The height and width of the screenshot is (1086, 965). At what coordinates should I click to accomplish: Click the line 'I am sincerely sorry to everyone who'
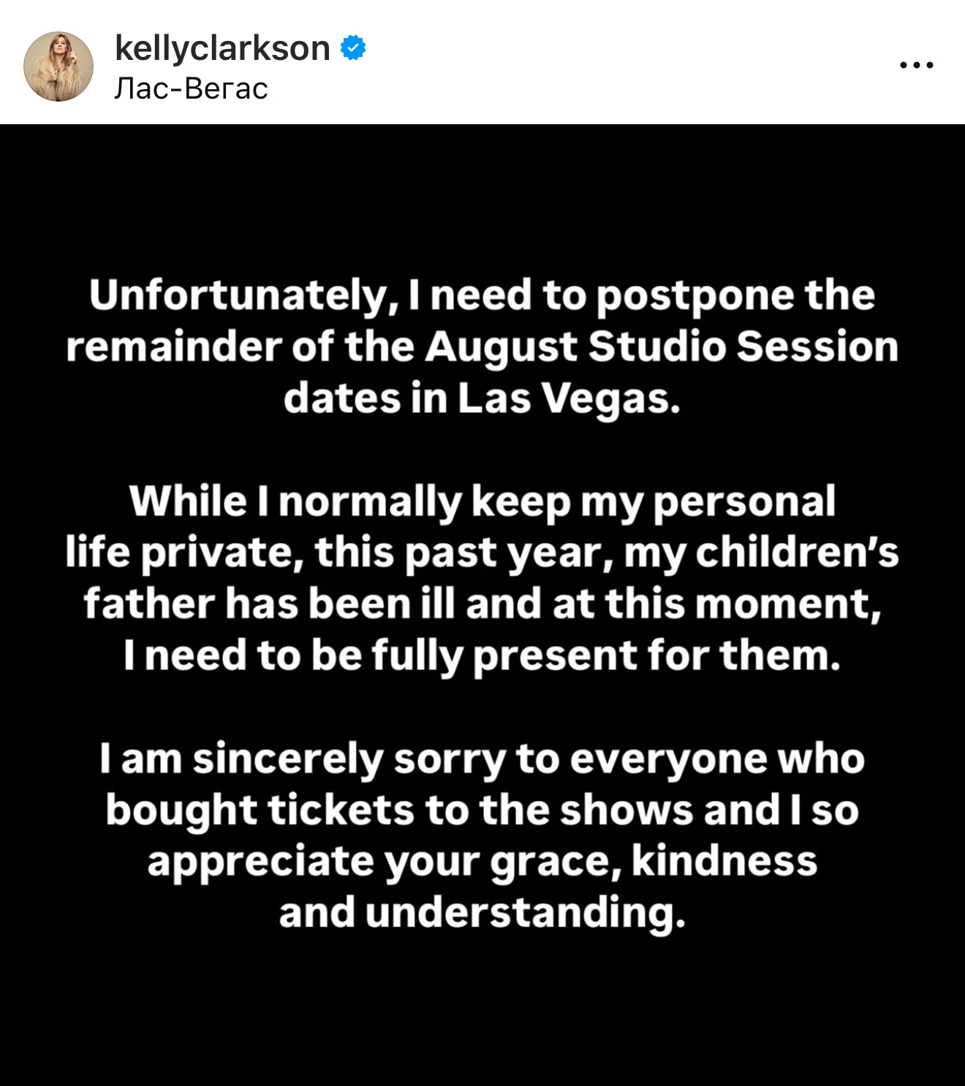point(482,759)
